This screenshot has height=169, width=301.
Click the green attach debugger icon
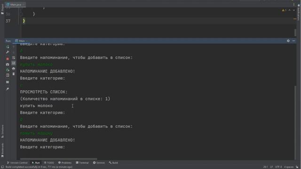[8, 70]
